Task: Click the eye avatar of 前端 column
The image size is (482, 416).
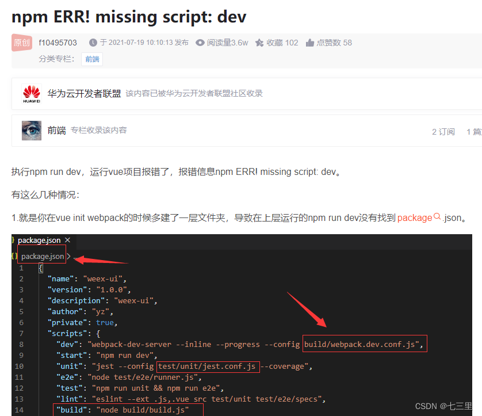Action: [32, 131]
